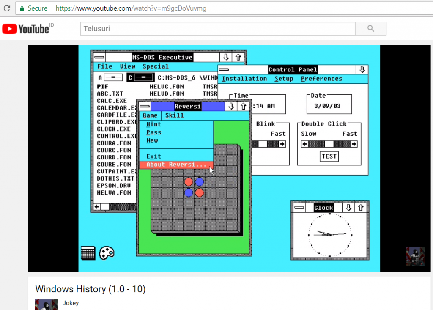The height and width of the screenshot is (310, 433).
Task: Select drive C in MS-DOS Executive
Action: click(x=140, y=77)
